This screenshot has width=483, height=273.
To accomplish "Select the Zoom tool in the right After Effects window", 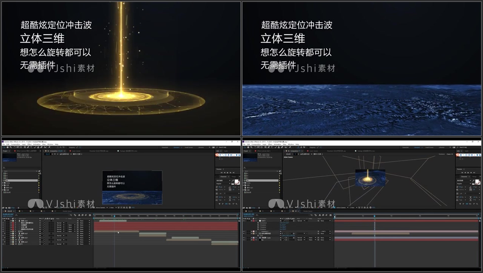I will tap(251, 147).
